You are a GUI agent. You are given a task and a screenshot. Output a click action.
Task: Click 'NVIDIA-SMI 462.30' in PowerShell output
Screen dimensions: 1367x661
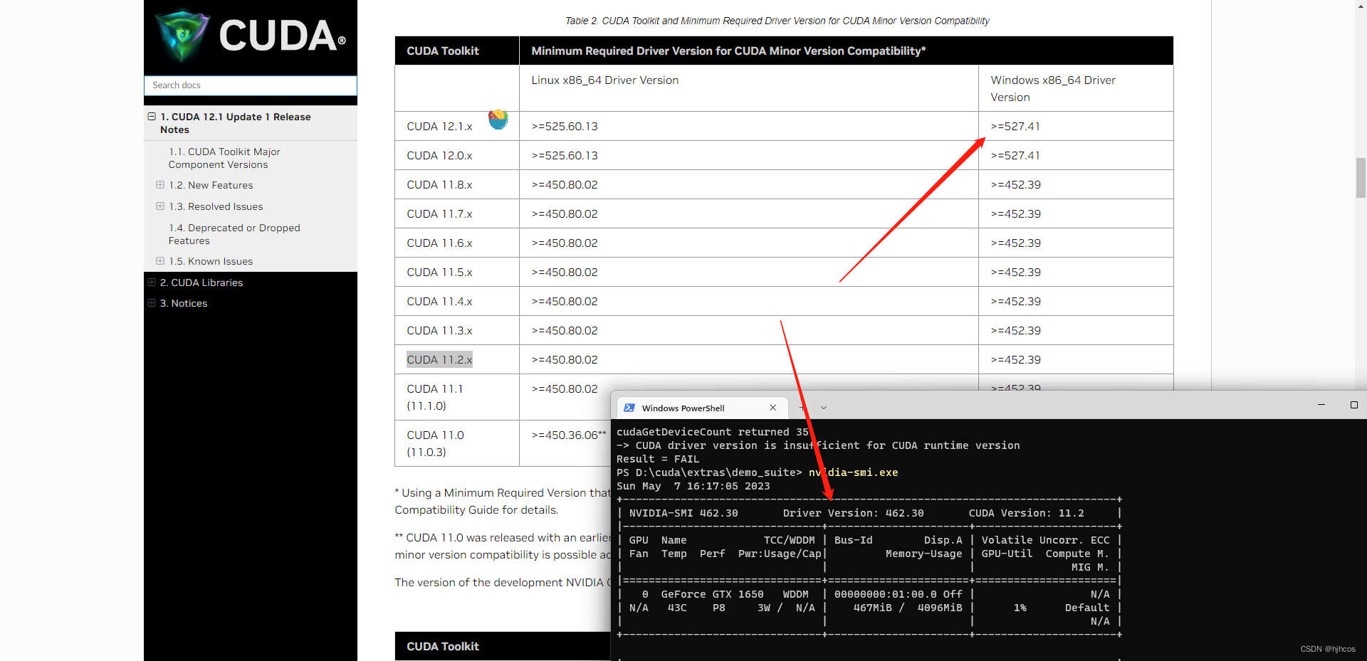tap(683, 513)
